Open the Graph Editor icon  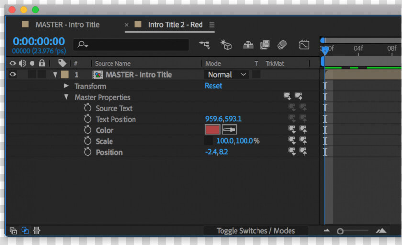(x=304, y=45)
